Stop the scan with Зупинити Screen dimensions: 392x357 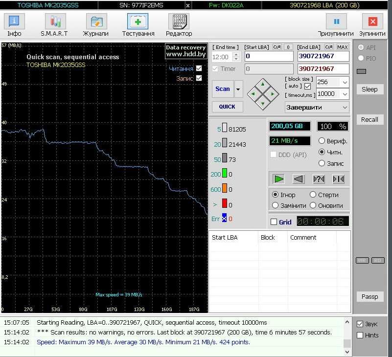pyautogui.click(x=372, y=25)
